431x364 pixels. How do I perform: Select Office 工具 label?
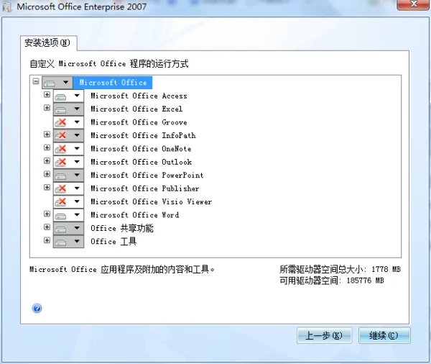(113, 242)
